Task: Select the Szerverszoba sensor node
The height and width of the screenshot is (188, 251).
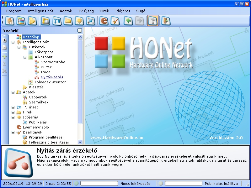Action: [x=53, y=62]
